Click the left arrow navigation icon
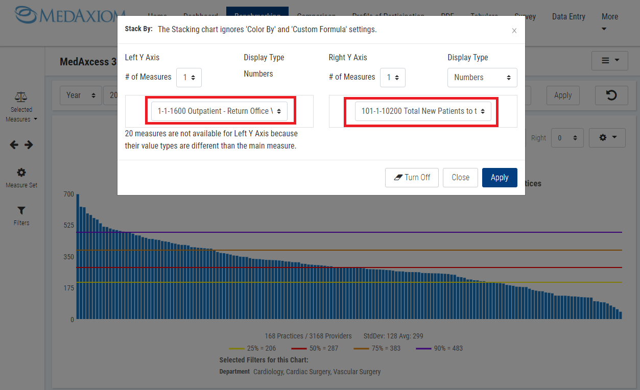The image size is (640, 390). (x=14, y=145)
